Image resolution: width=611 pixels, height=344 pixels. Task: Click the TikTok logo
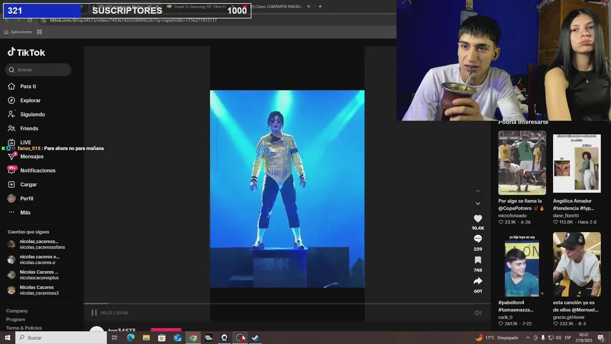(26, 52)
